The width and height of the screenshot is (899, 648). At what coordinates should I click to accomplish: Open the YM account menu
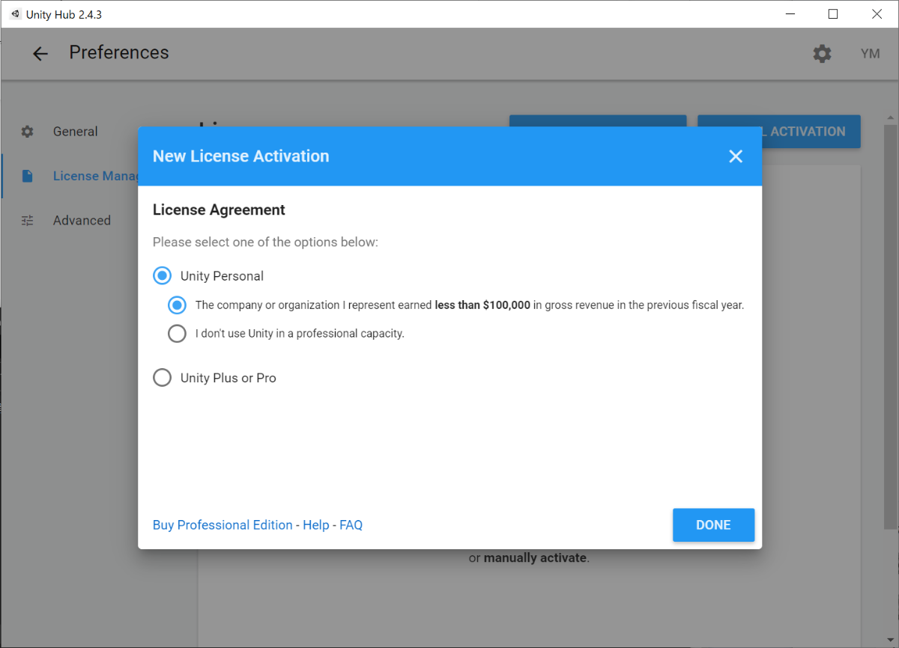[x=870, y=54]
